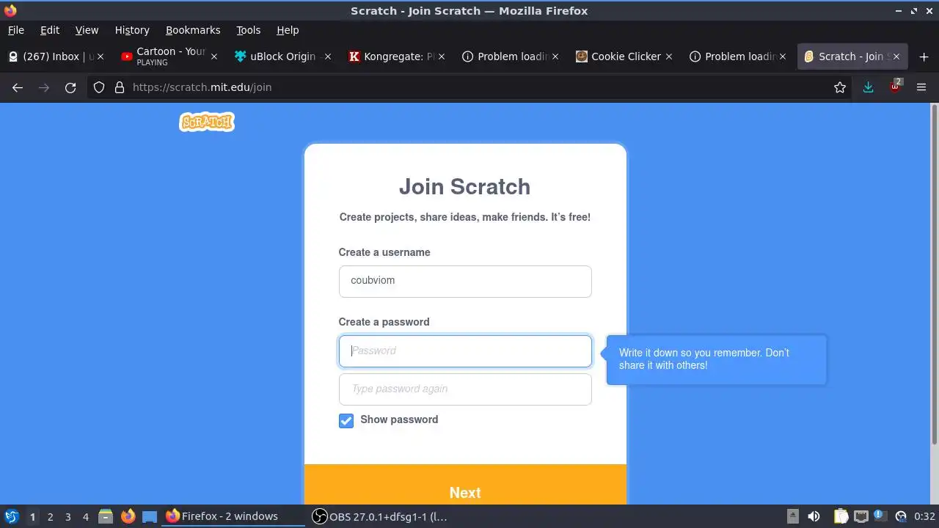This screenshot has width=939, height=528.
Task: Open the uBlock Origin extension icon
Action: point(896,86)
